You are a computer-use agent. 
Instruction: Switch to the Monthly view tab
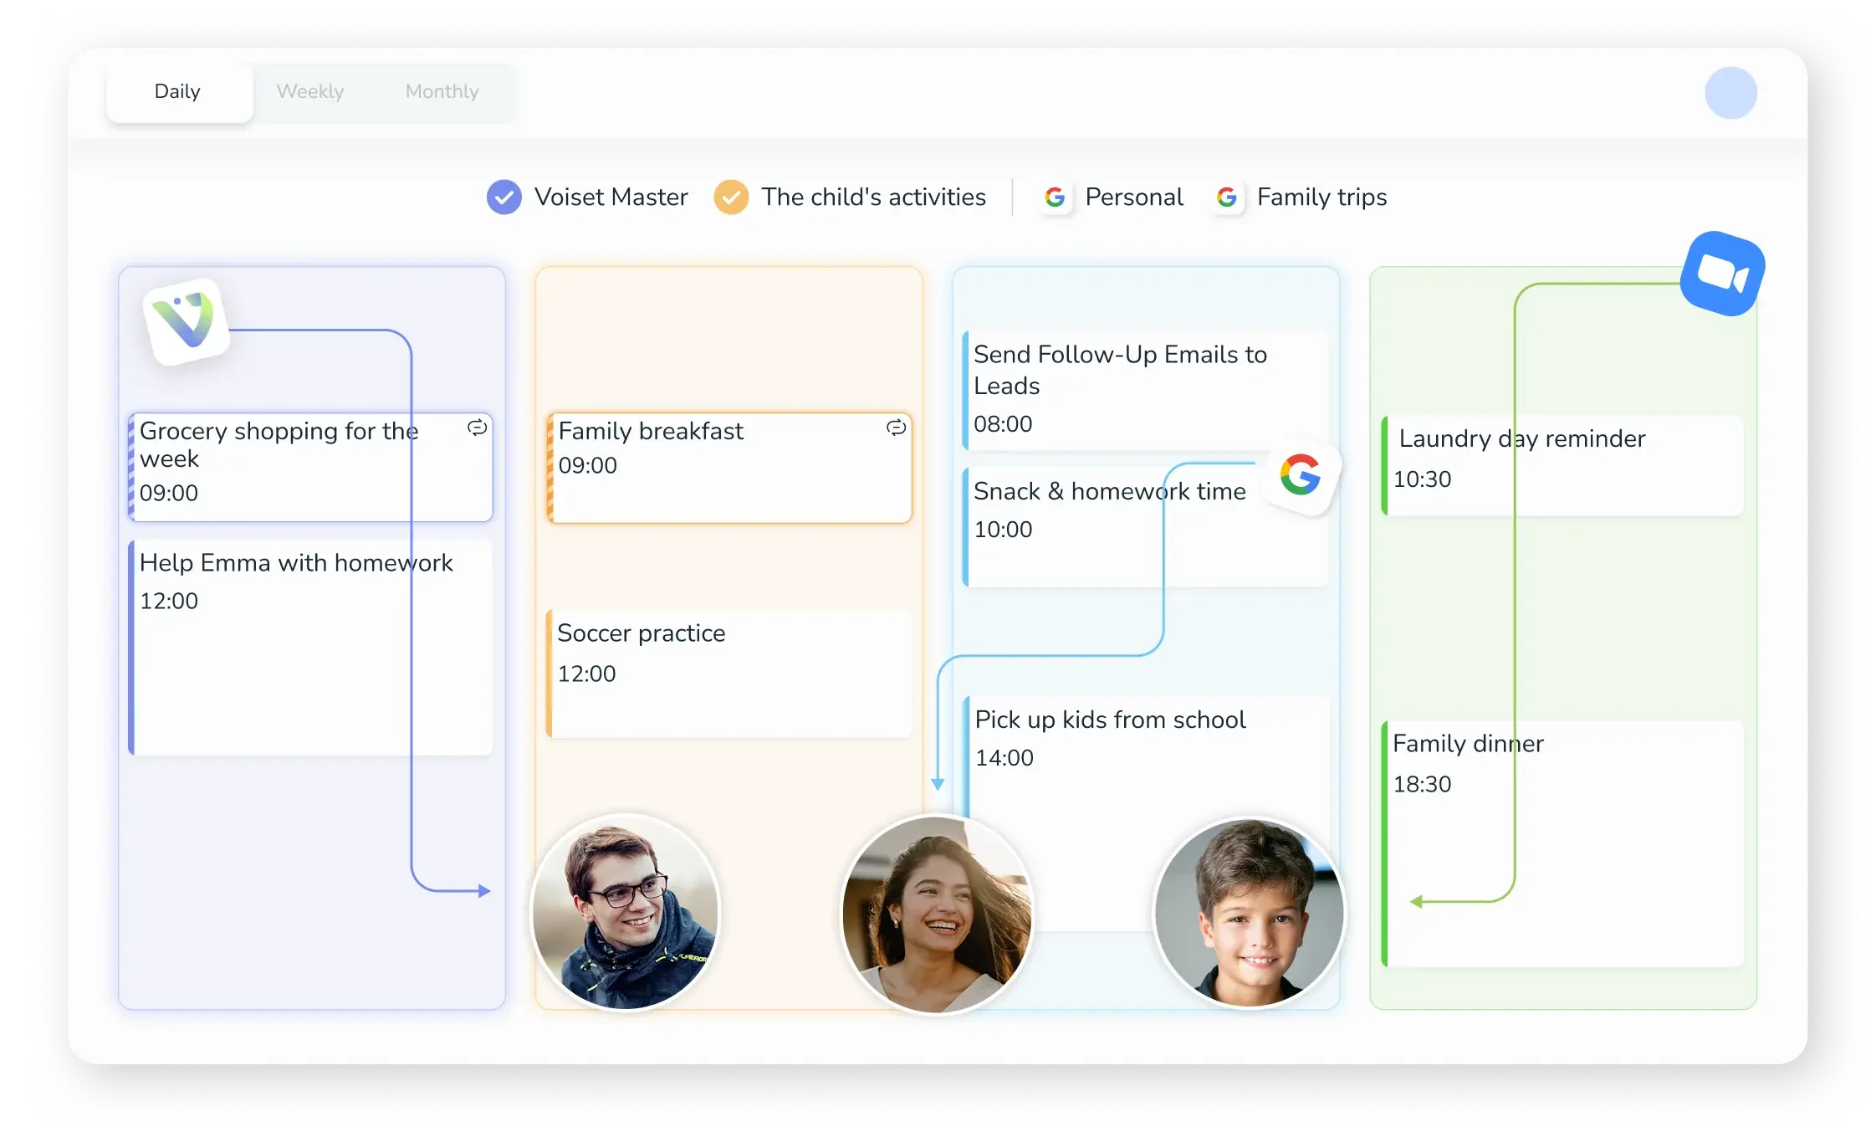(x=442, y=92)
